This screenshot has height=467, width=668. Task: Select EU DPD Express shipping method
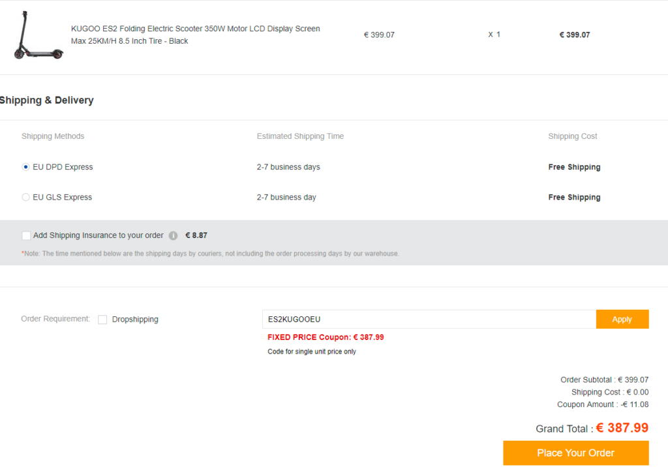tap(25, 167)
